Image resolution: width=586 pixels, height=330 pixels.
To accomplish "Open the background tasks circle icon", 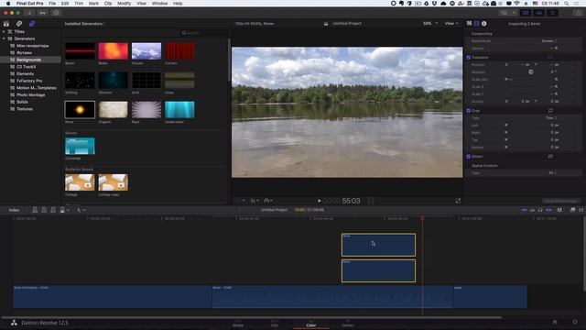I will pyautogui.click(x=56, y=13).
